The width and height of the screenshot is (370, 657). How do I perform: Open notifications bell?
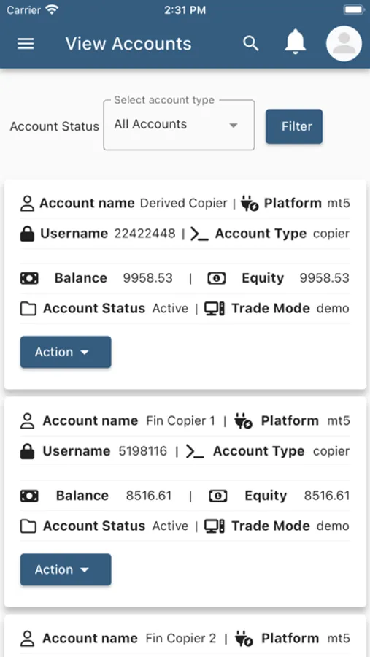point(296,42)
